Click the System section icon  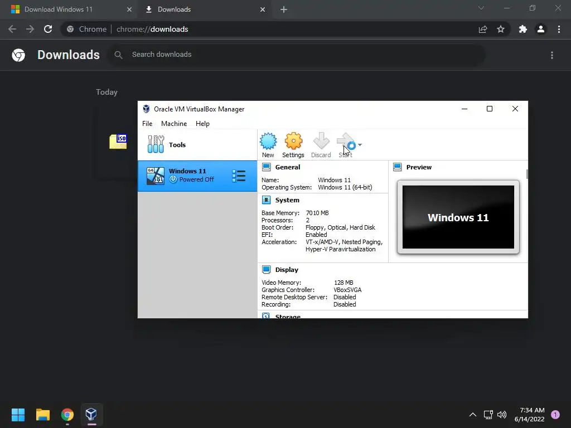pyautogui.click(x=266, y=200)
